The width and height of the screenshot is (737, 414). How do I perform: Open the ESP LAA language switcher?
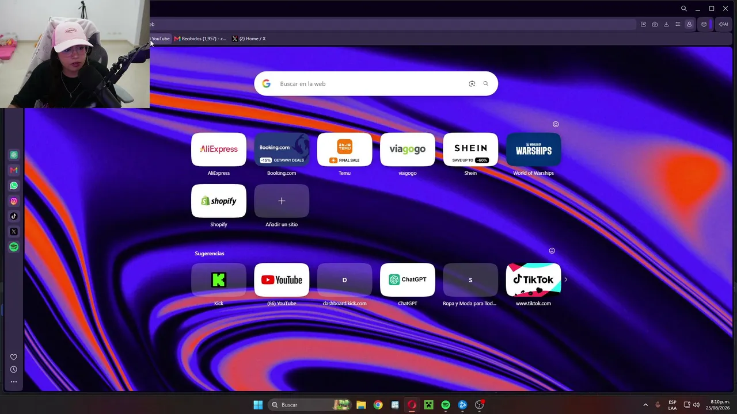pyautogui.click(x=673, y=405)
